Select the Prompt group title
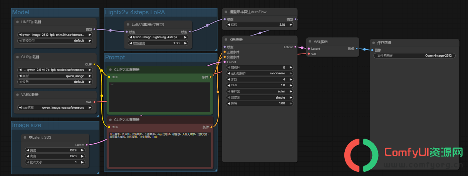The image size is (468, 176). pos(115,57)
